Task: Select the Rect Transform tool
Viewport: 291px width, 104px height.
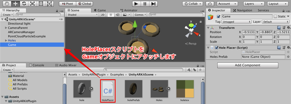Action: click(x=41, y=3)
